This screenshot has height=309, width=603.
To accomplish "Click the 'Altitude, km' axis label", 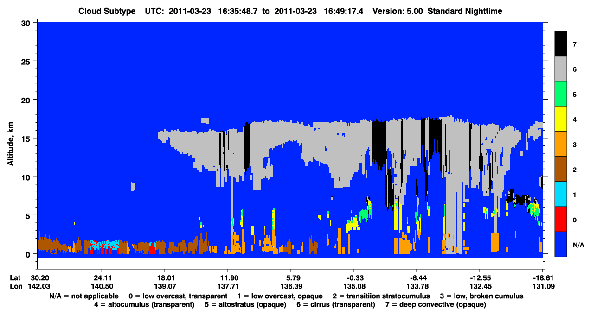I will [10, 145].
